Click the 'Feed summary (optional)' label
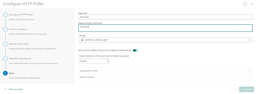The image size is (256, 94). click(90, 23)
